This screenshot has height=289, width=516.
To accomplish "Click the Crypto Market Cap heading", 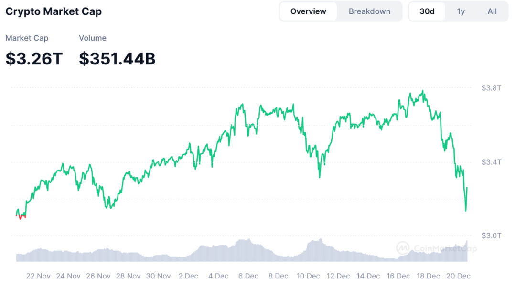I will click(x=54, y=11).
